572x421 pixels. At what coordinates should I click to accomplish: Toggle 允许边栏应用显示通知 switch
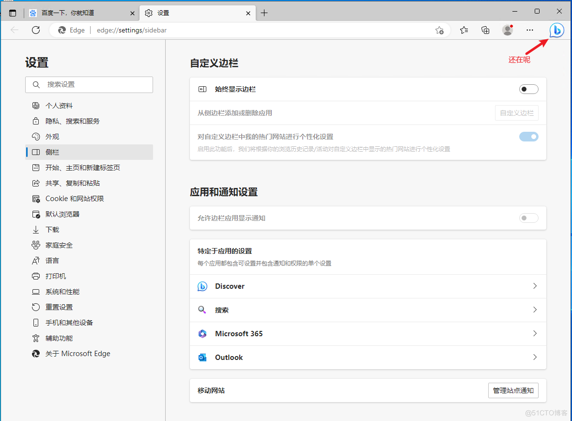tap(528, 218)
